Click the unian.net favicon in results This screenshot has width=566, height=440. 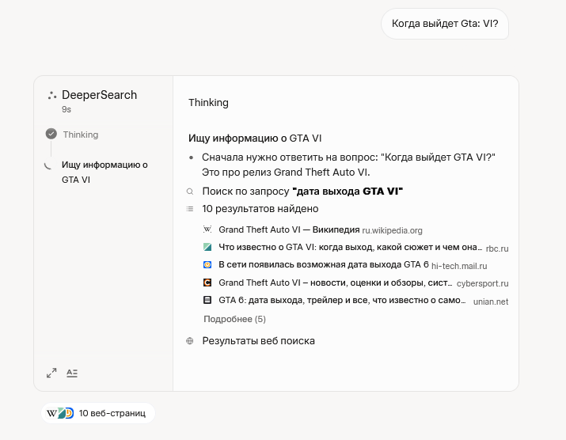[x=207, y=300]
